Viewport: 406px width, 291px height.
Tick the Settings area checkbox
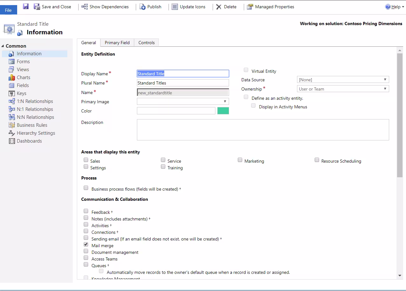point(86,166)
